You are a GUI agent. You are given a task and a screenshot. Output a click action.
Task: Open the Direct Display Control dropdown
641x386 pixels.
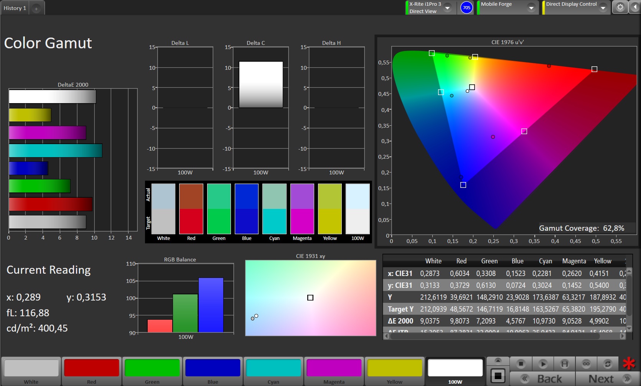pos(603,8)
